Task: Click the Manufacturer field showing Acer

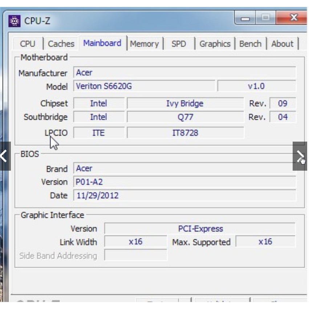Action: tap(184, 73)
